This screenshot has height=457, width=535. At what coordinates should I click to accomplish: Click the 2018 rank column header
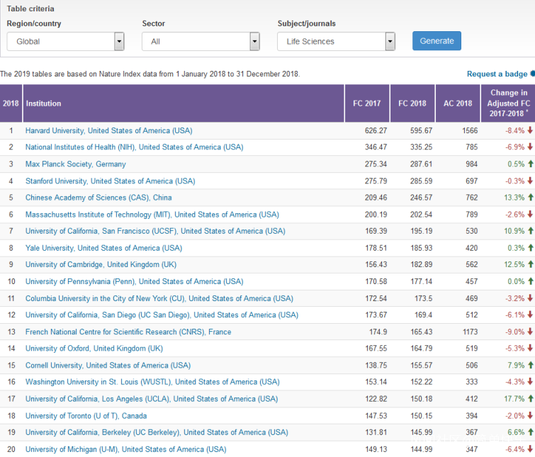(11, 103)
